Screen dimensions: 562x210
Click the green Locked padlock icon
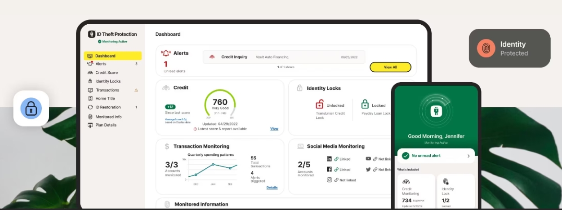point(365,104)
